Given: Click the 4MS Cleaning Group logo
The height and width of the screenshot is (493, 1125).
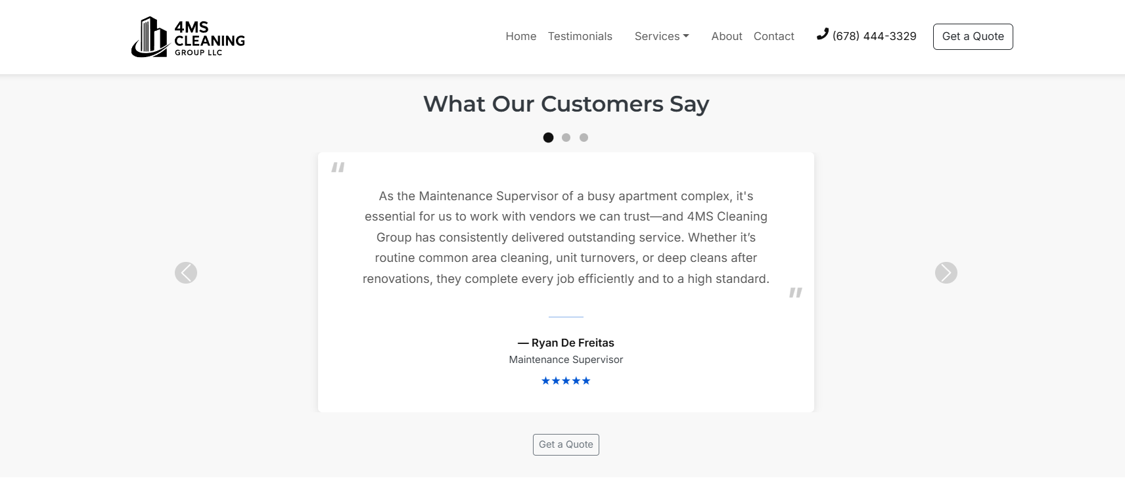Looking at the screenshot, I should (187, 37).
